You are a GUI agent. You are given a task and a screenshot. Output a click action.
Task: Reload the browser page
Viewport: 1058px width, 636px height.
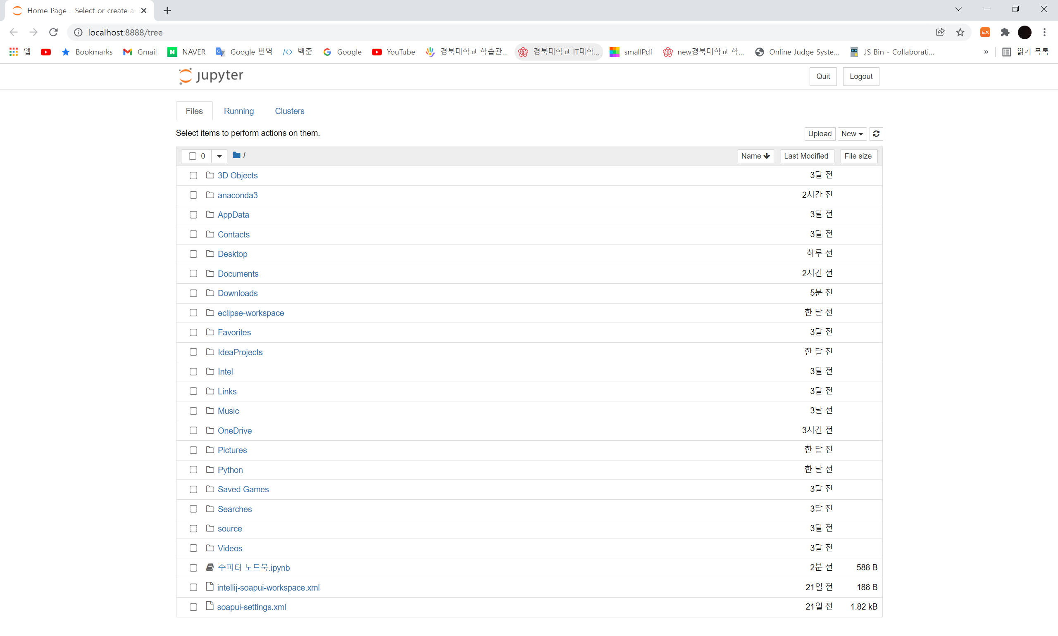pyautogui.click(x=53, y=32)
